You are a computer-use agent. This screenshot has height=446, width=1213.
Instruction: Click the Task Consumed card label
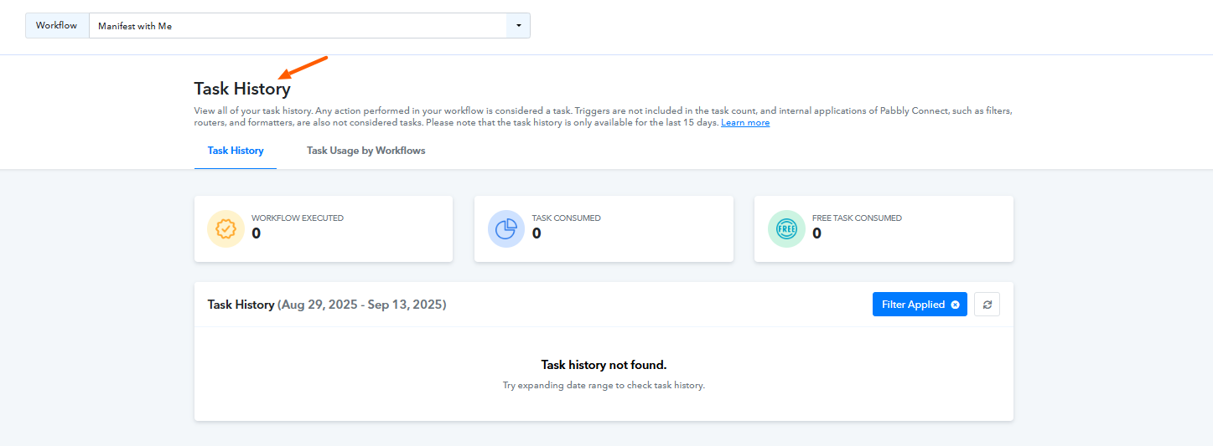click(x=566, y=218)
